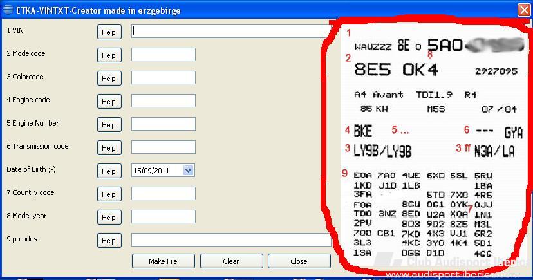The width and height of the screenshot is (533, 280).
Task: Click the '9 p-codes' label
Action: tap(22, 239)
